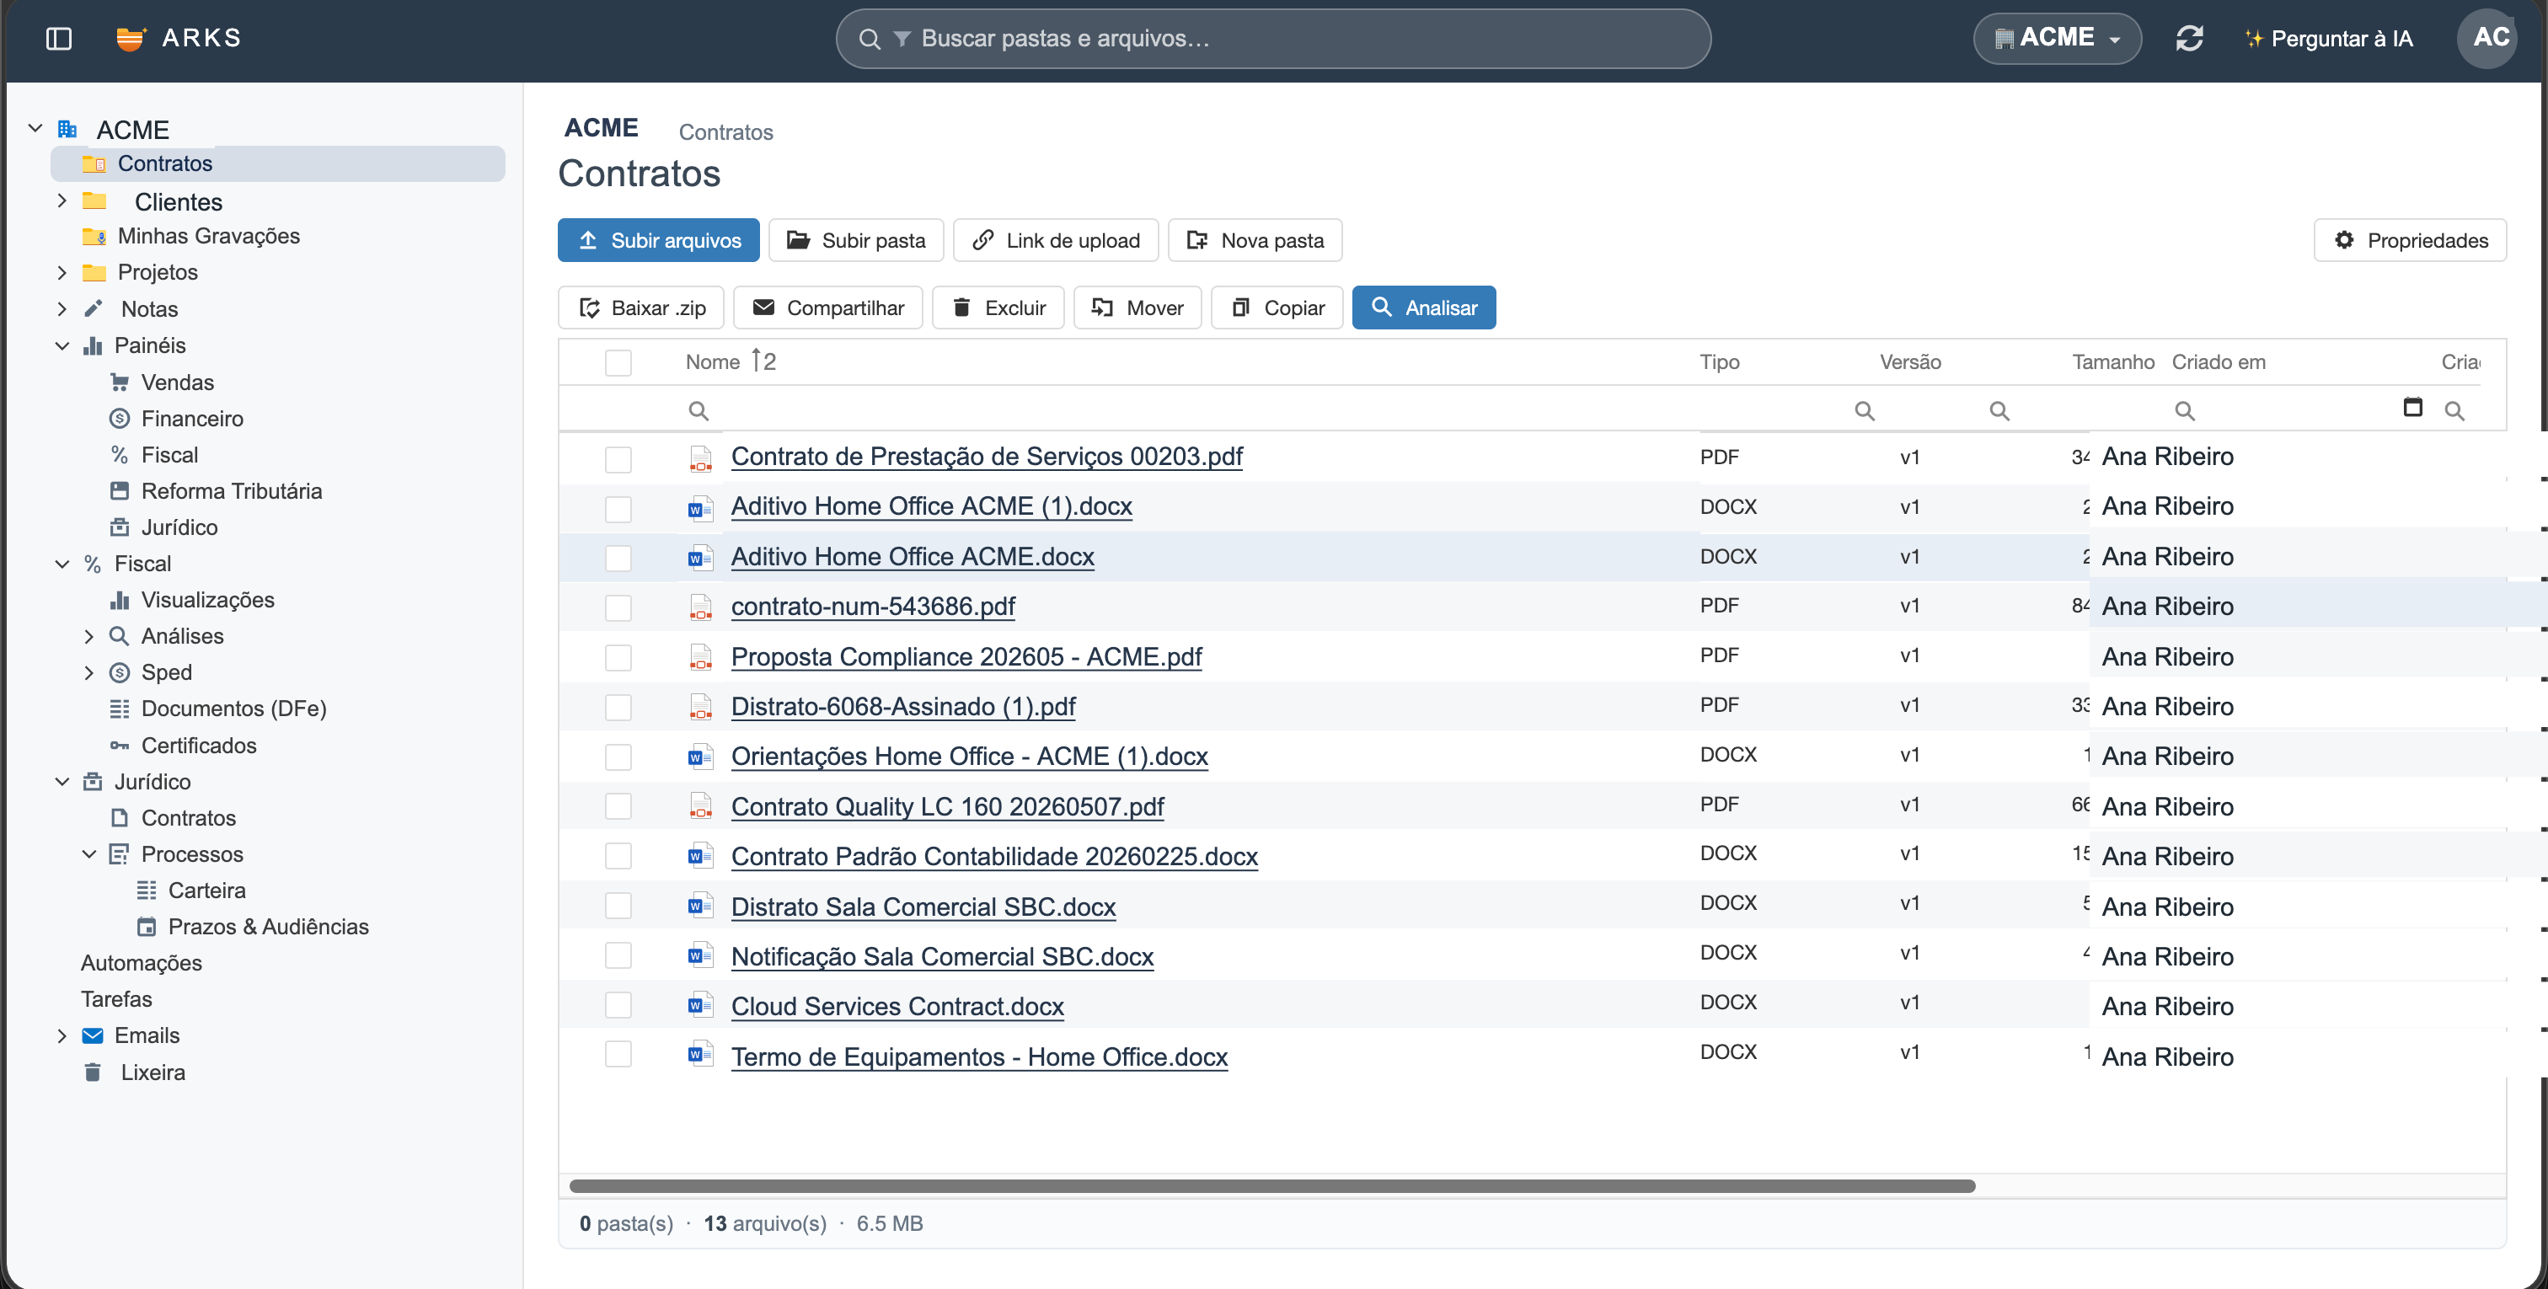Toggle the select-all checkbox in header
Image resolution: width=2548 pixels, height=1289 pixels.
click(x=618, y=363)
